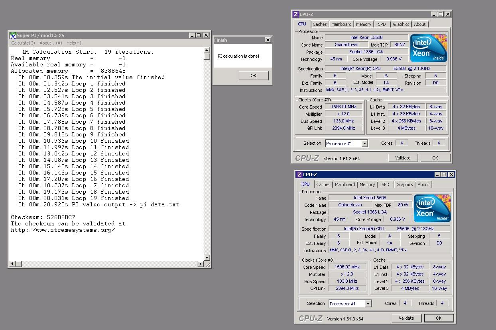Click Validate in lower CPU-Z
The height and width of the screenshot is (330, 496).
406,318
